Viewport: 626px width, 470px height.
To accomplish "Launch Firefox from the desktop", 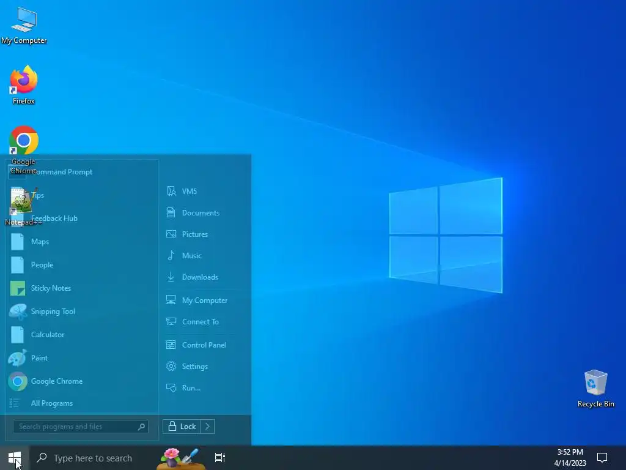I will (24, 85).
